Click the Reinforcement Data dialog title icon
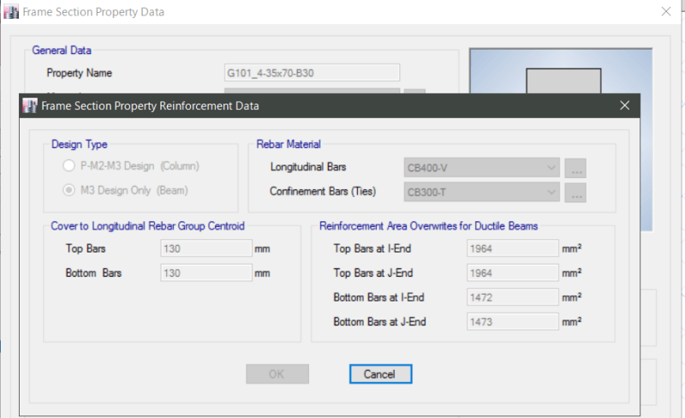The image size is (685, 418). click(30, 105)
